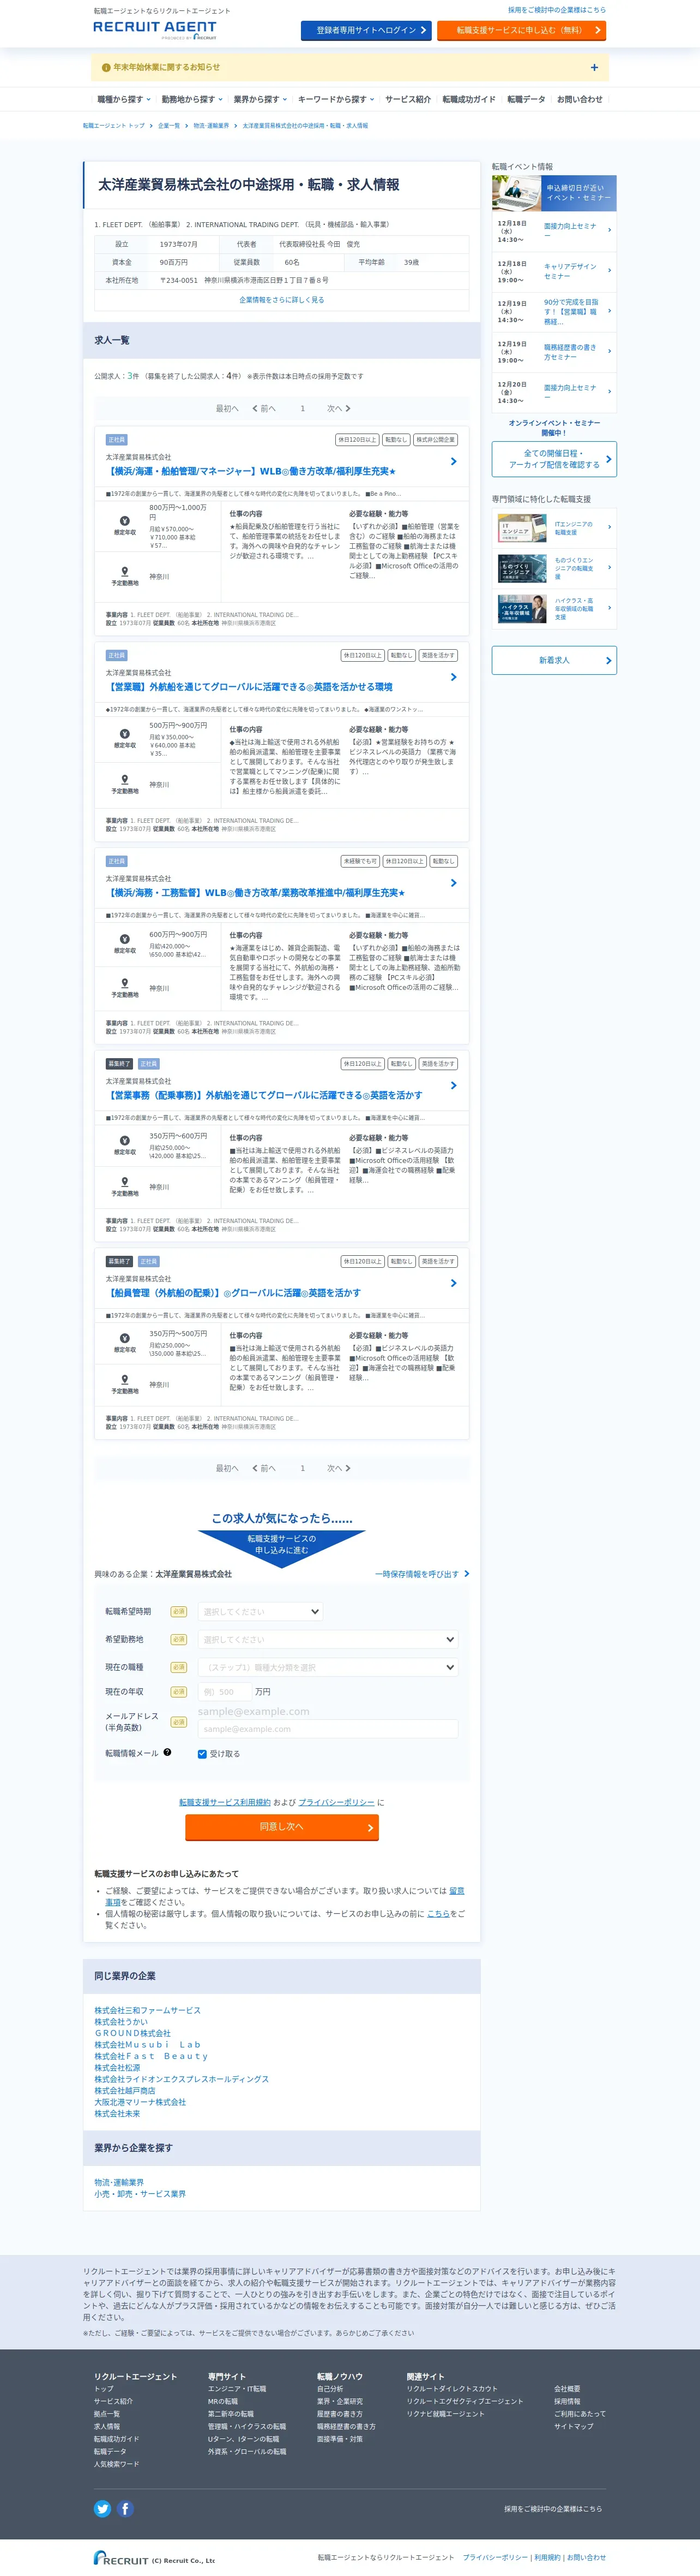Viewport: 700px width, 2576px height.
Task: Click the help icon next to 転職情報メール
Action: [x=167, y=1752]
